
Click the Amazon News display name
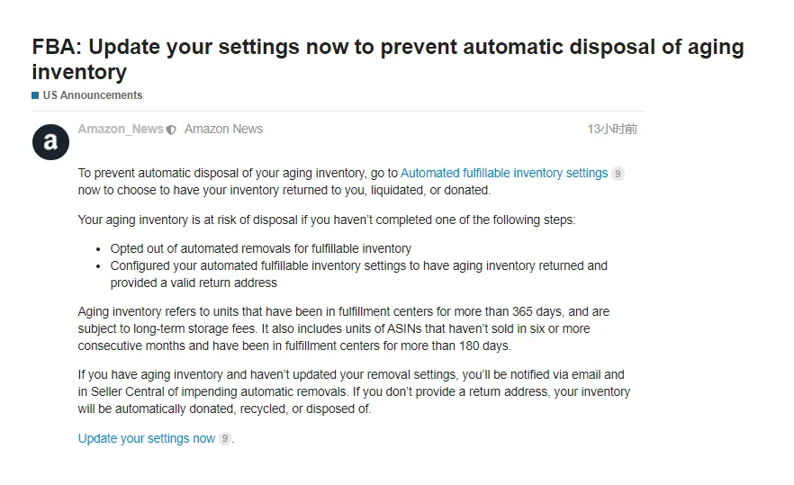pos(223,129)
